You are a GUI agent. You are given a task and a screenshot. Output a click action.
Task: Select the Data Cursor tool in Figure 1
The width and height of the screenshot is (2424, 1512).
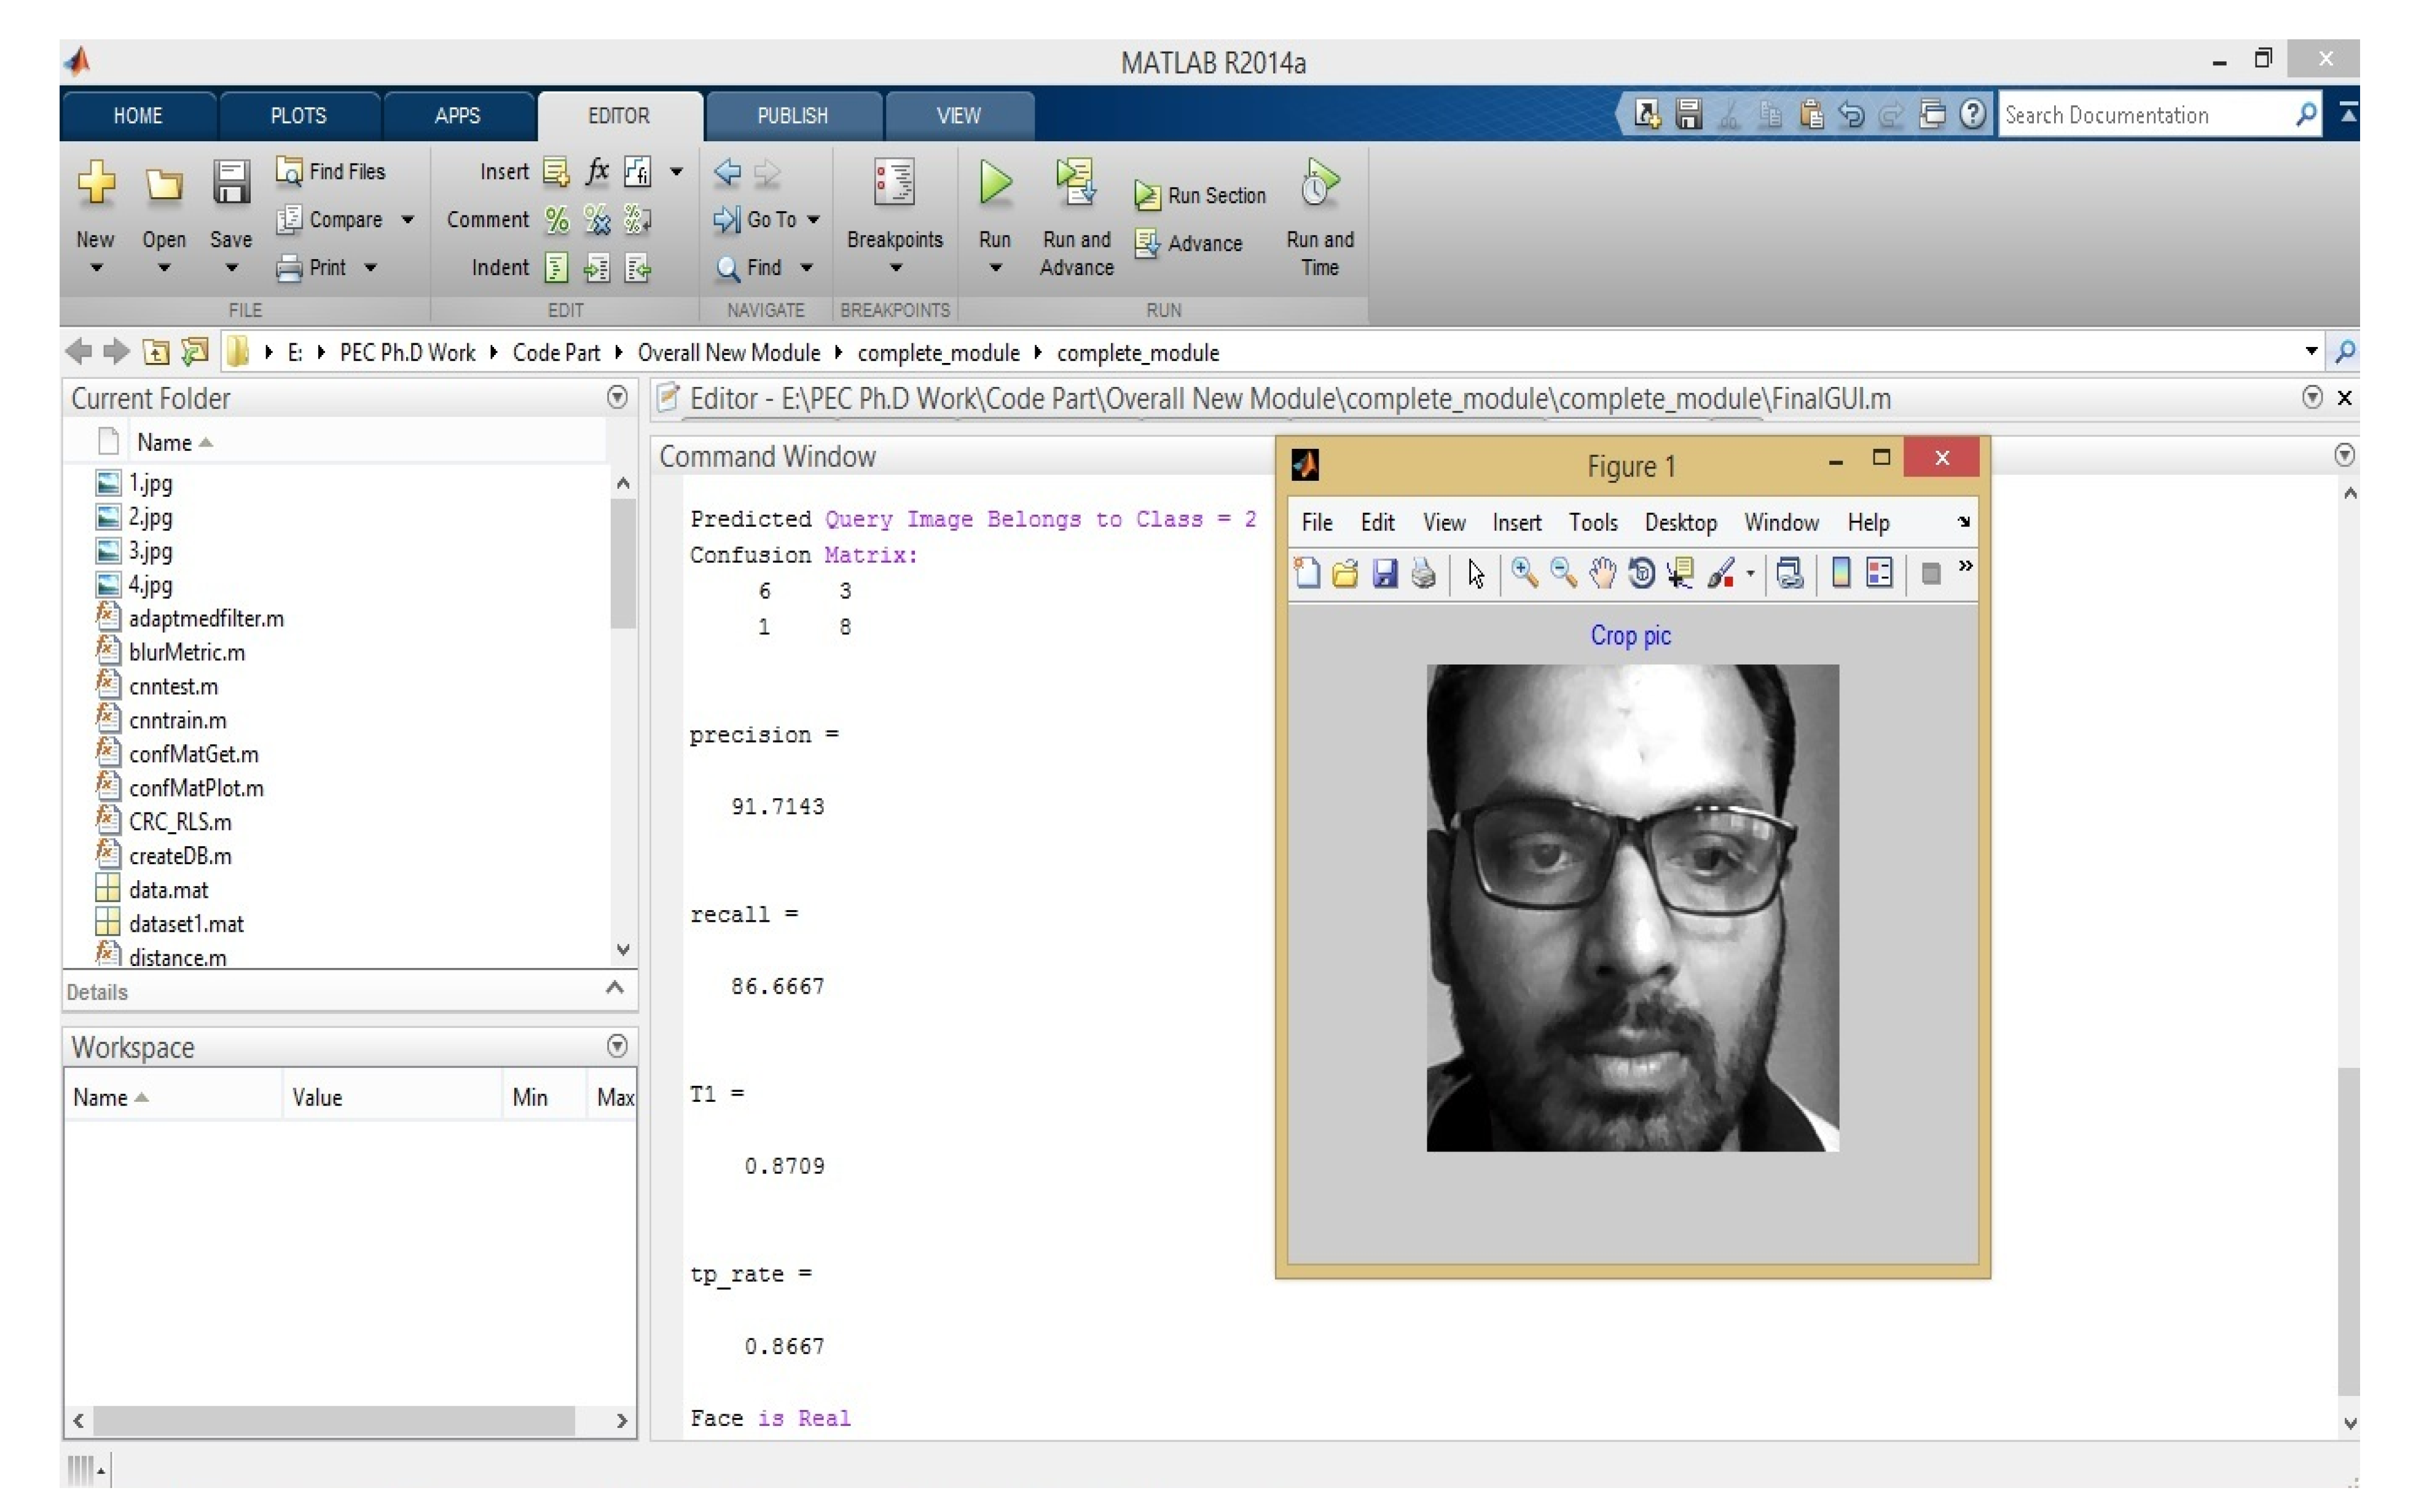click(1681, 573)
